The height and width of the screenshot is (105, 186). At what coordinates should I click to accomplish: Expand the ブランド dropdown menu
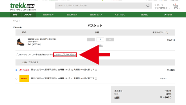pyautogui.click(x=29, y=15)
